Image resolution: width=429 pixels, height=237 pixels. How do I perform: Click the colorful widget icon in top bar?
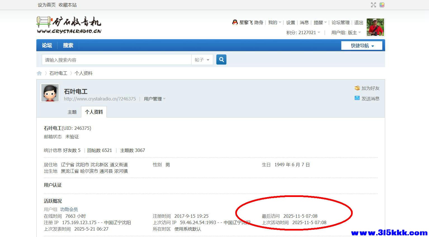coord(382,5)
